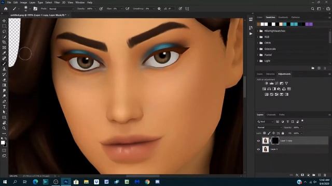Click Add layer mask icon
The height and width of the screenshot is (186, 332).
pos(302,175)
